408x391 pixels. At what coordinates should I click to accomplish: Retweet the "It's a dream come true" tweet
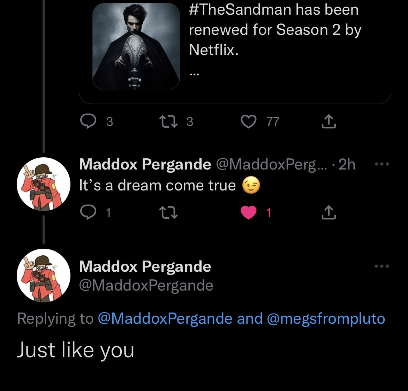coord(168,212)
